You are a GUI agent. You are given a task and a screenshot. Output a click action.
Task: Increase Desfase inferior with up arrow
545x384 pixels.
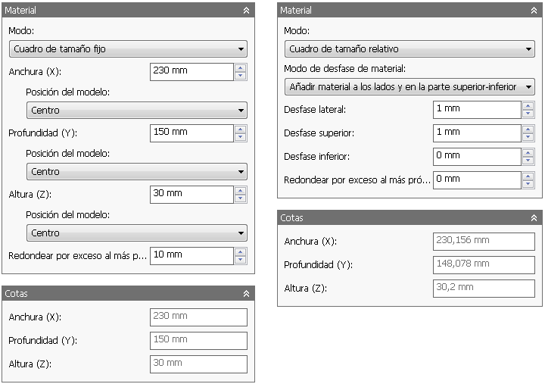(x=528, y=153)
